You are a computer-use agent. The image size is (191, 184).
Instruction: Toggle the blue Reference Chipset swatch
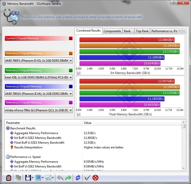71,86
